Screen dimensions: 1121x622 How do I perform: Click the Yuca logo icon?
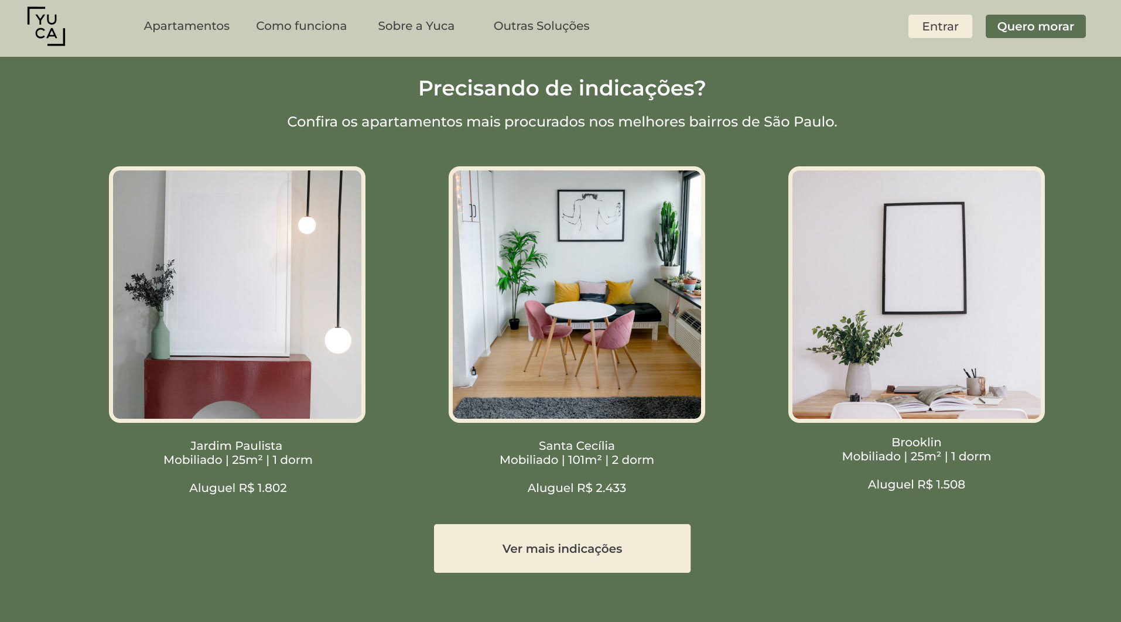coord(46,26)
